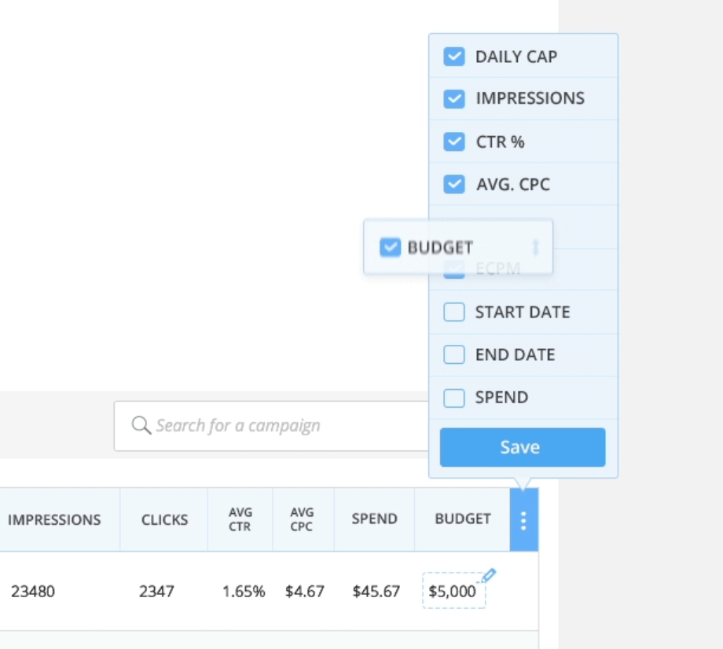
Task: Select the 23480 impressions value
Action: [x=33, y=592]
